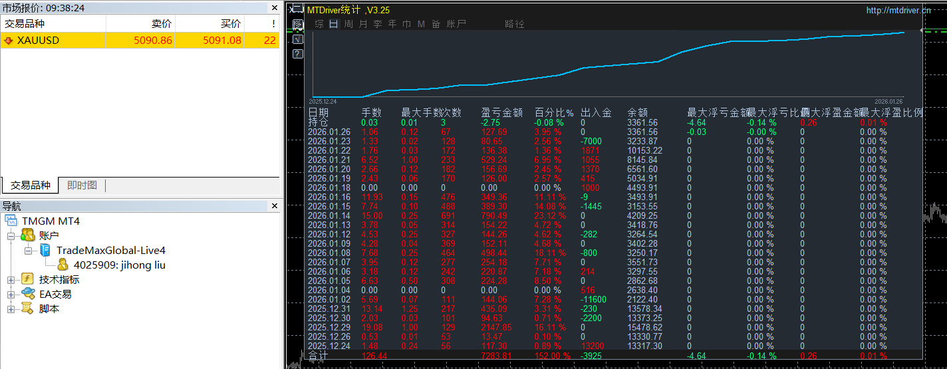Click the spread value 22
Image resolution: width=947 pixels, height=369 pixels.
click(270, 41)
